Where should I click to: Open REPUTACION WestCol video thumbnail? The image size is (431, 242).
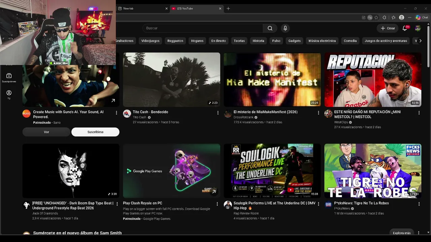pyautogui.click(x=373, y=80)
